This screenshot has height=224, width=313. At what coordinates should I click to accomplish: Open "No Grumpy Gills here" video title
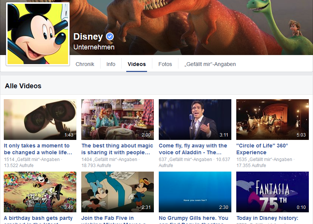[x=194, y=219]
